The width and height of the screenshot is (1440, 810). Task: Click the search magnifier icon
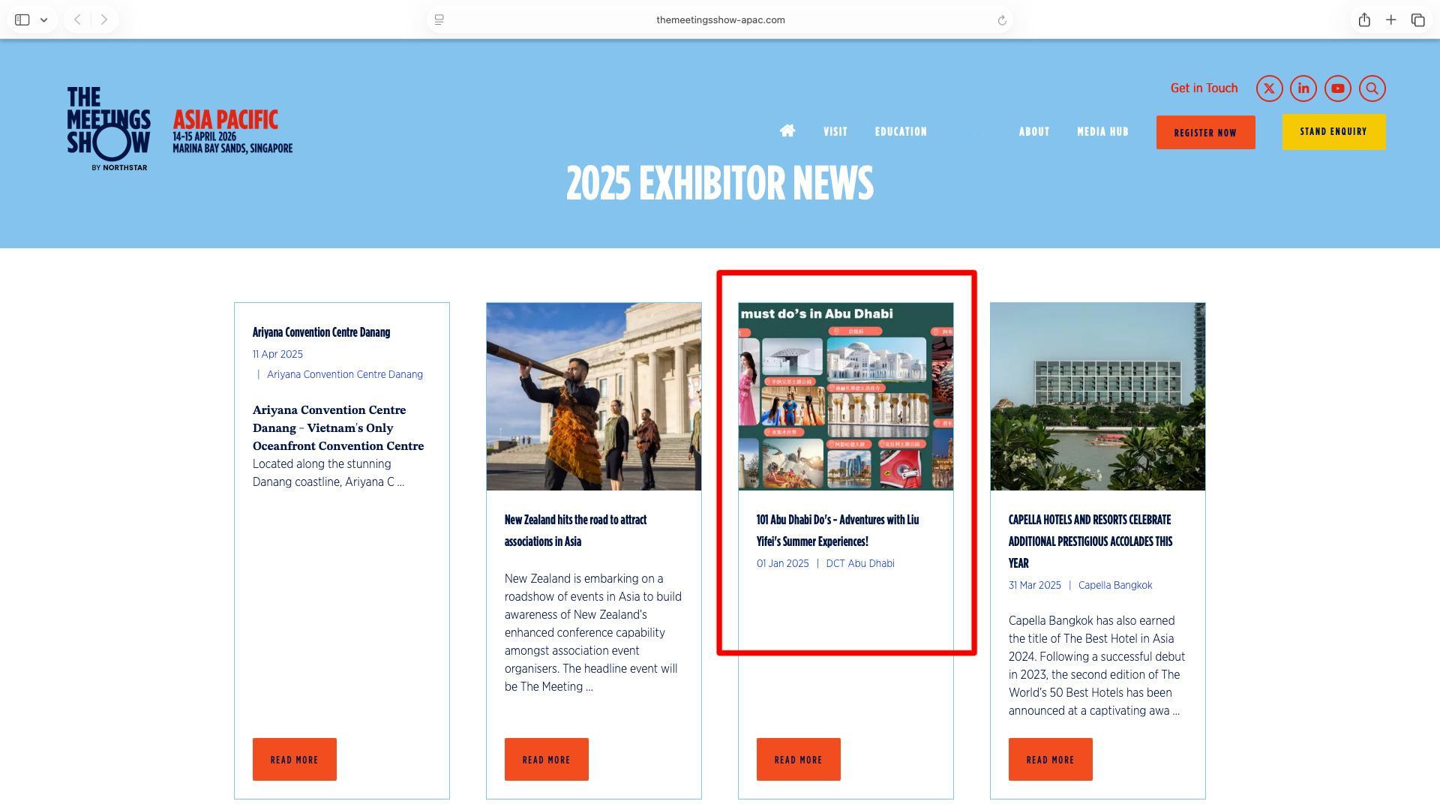(x=1372, y=88)
